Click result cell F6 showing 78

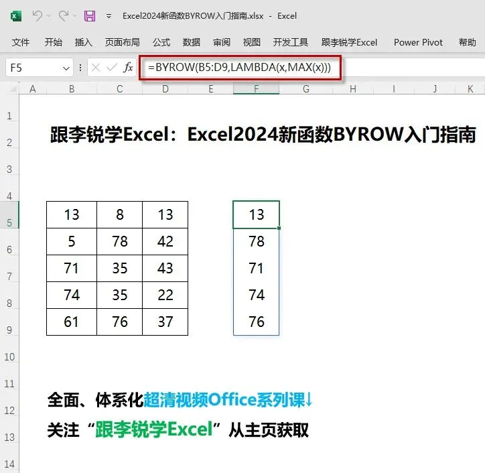point(256,242)
